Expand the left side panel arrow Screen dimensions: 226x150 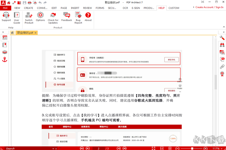[3, 32]
